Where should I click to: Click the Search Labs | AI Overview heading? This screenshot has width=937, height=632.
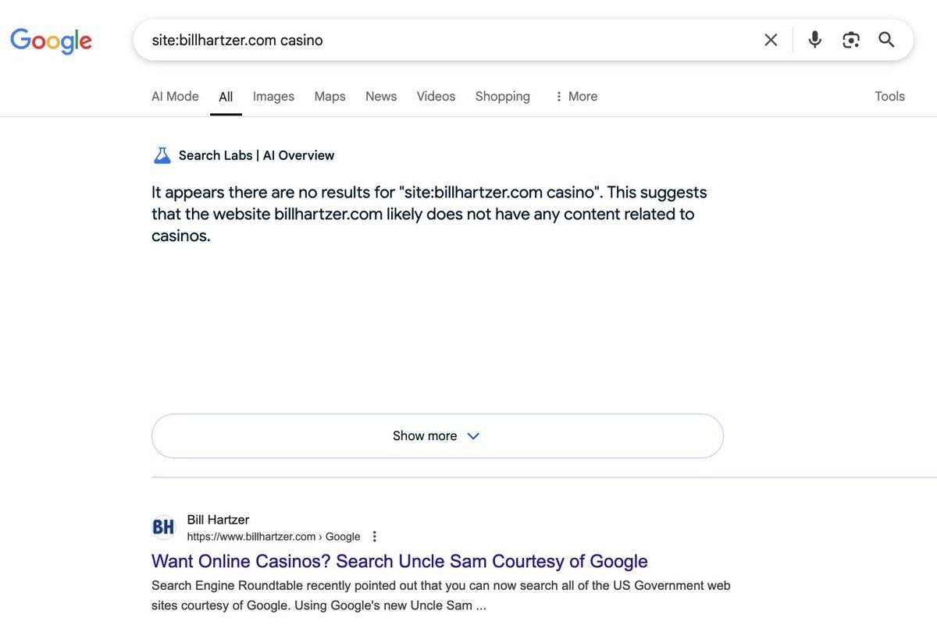tap(256, 155)
